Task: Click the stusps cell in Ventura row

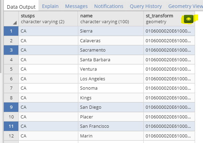Action: coord(48,69)
